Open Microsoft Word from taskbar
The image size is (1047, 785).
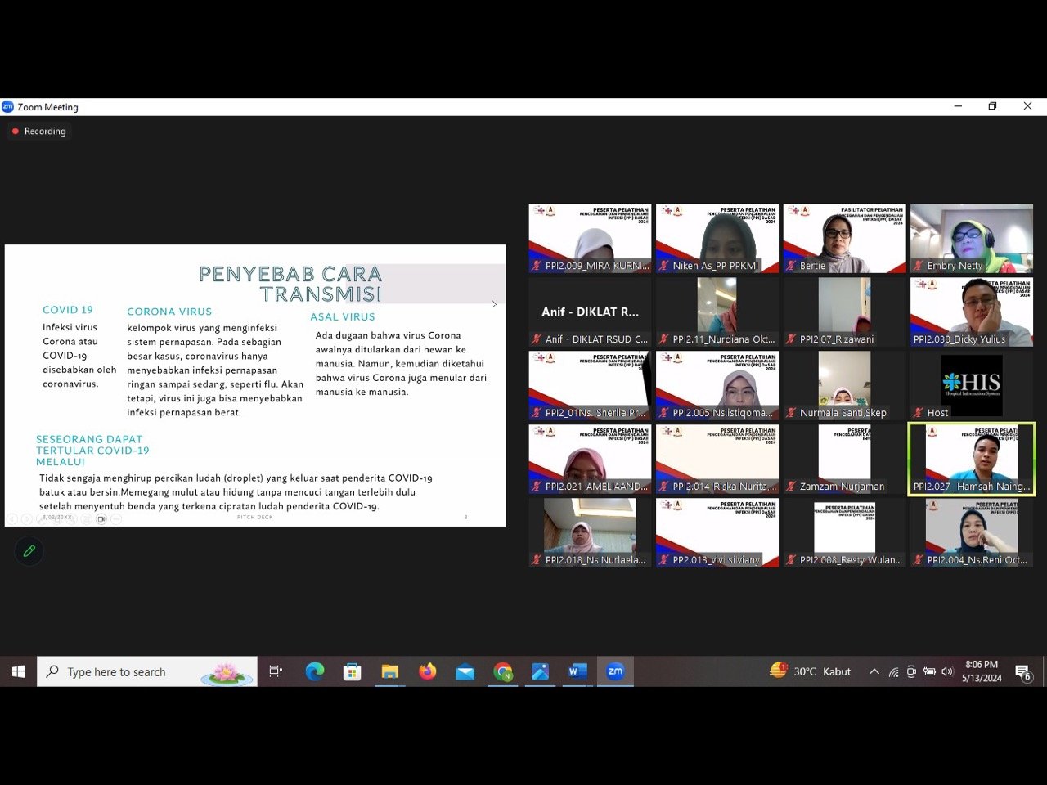[x=577, y=671]
